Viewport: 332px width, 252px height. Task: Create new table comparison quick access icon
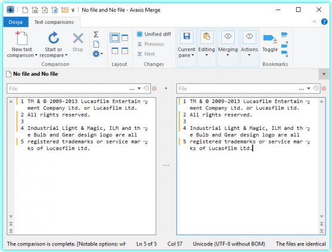(x=55, y=10)
